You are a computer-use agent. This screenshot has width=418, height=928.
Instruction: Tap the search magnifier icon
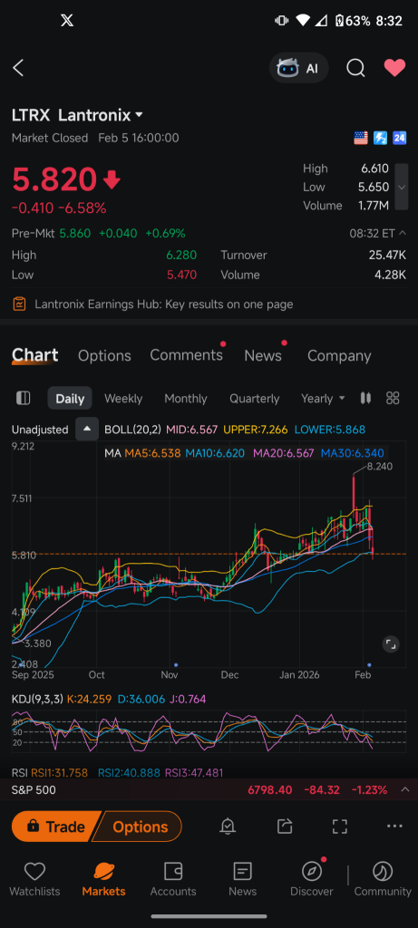pos(355,68)
